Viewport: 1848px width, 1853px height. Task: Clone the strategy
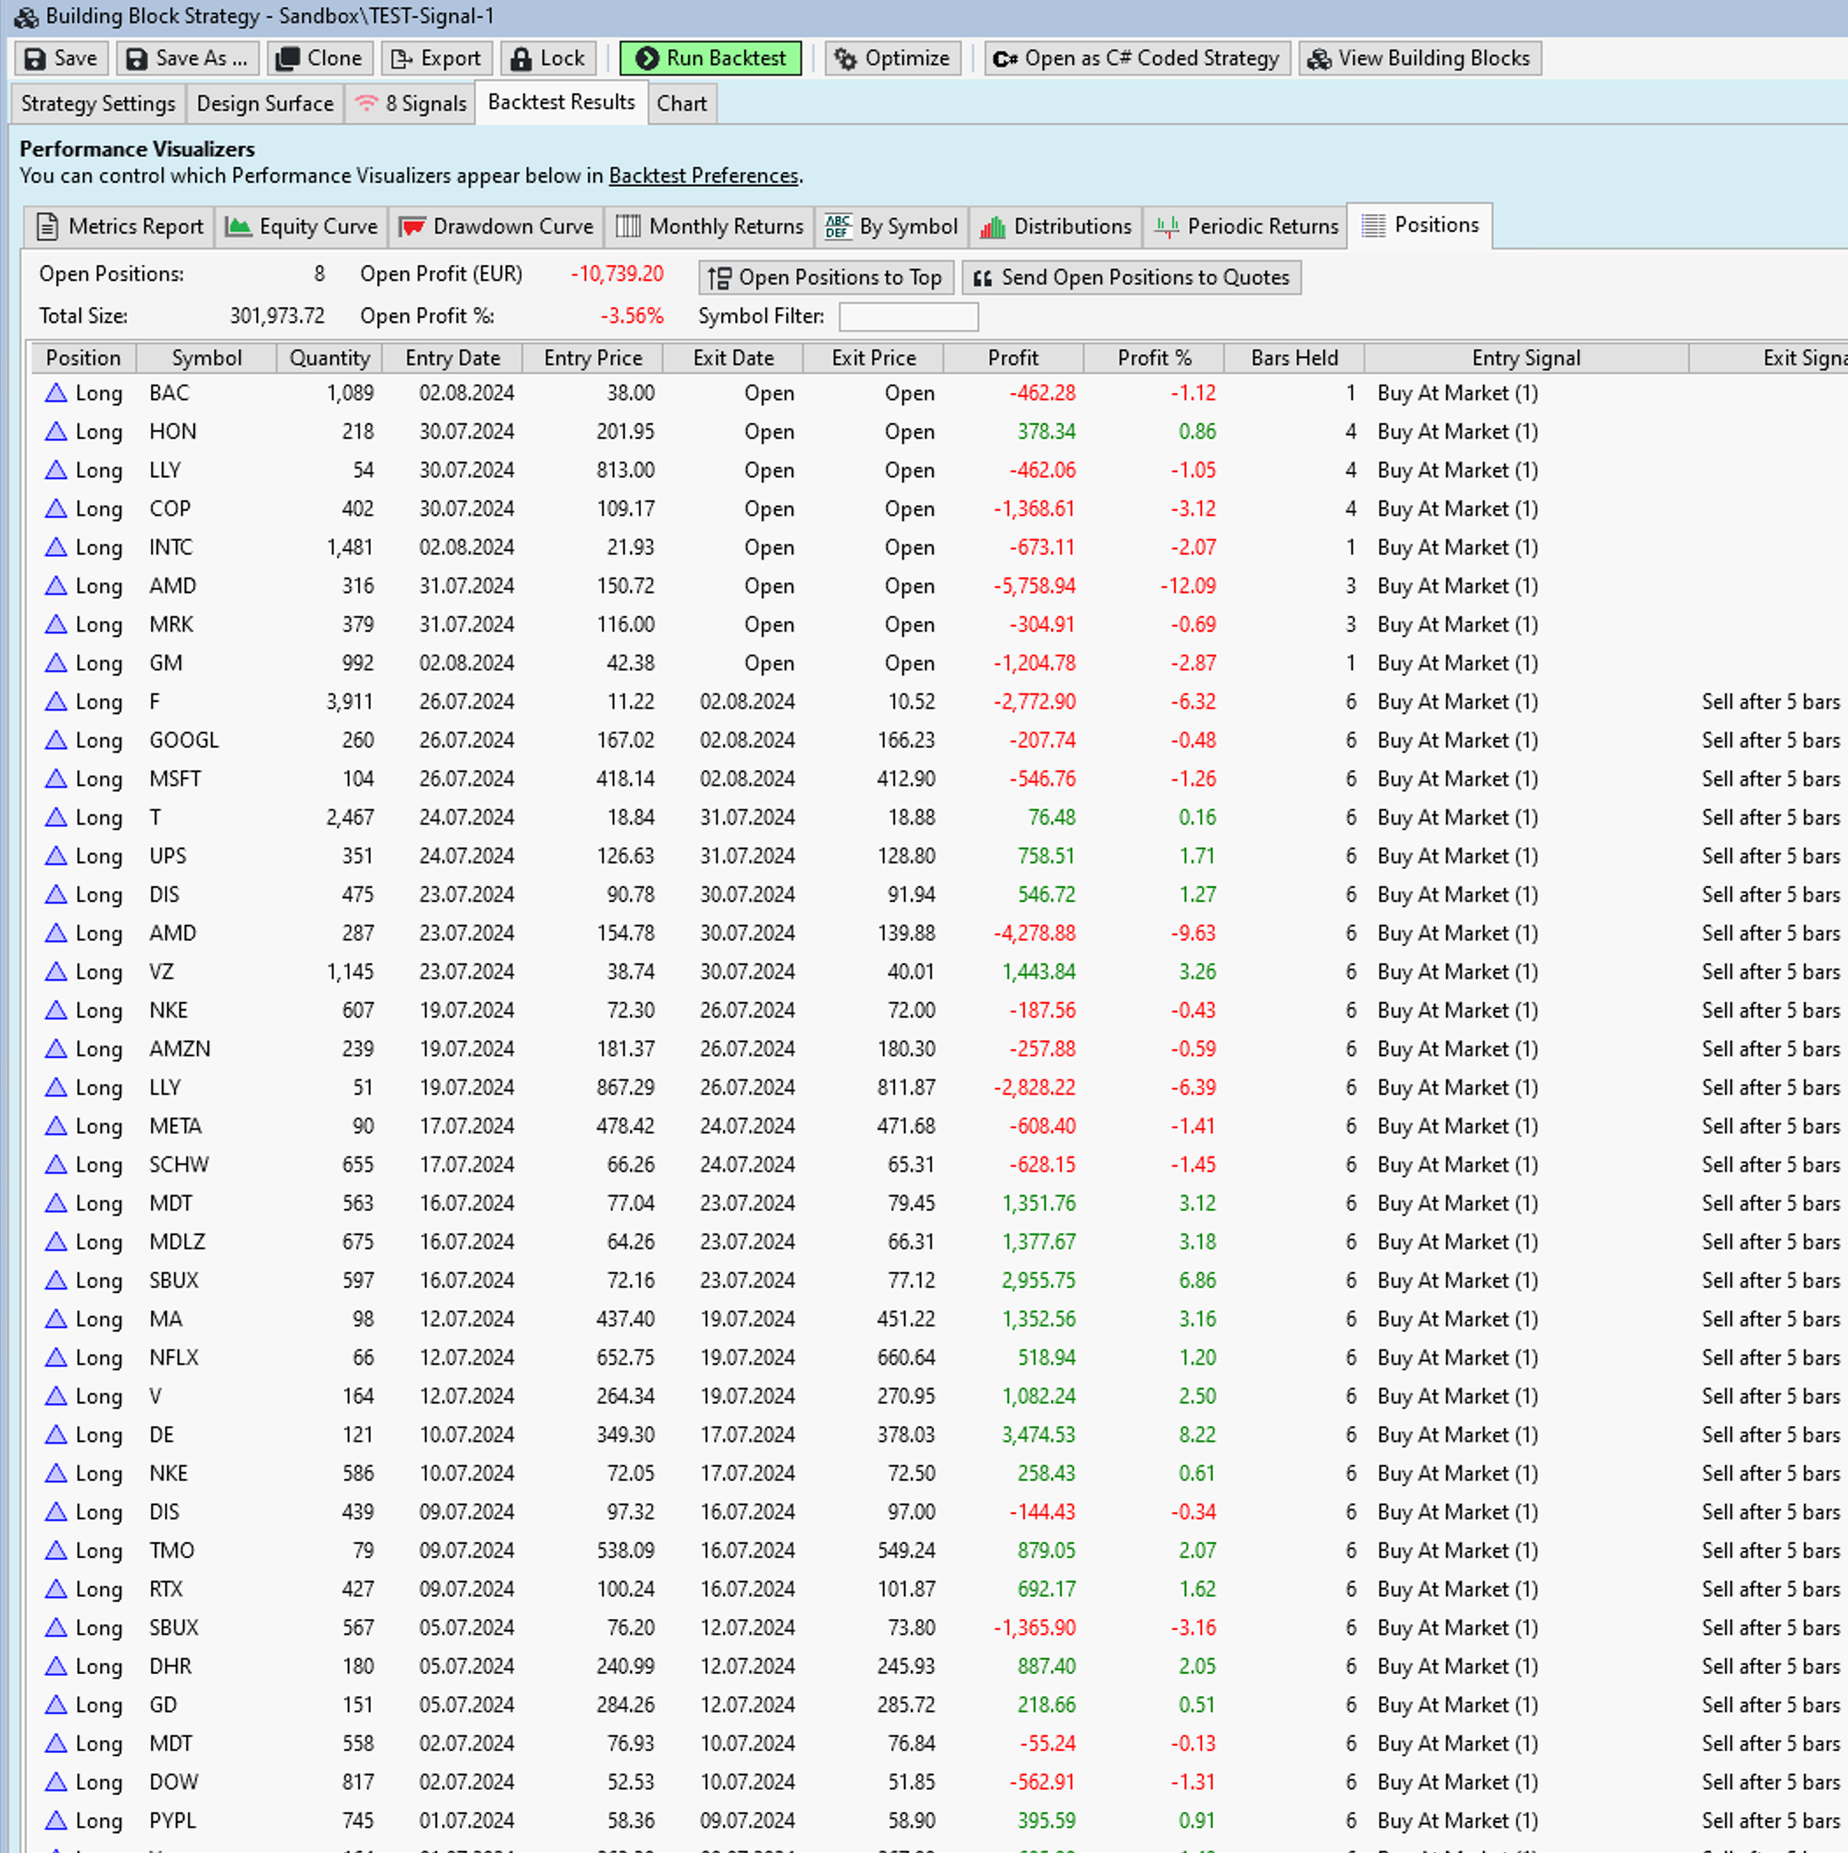(x=319, y=59)
